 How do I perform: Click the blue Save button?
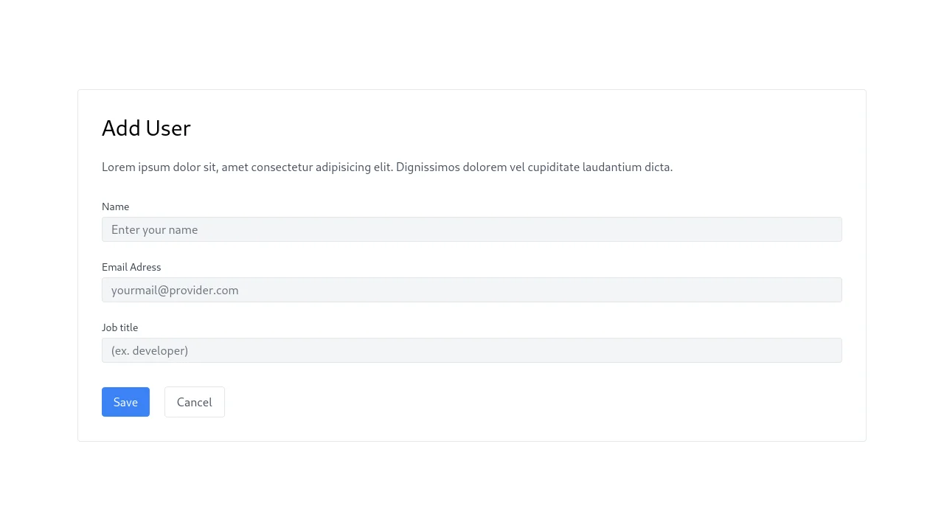pyautogui.click(x=125, y=402)
